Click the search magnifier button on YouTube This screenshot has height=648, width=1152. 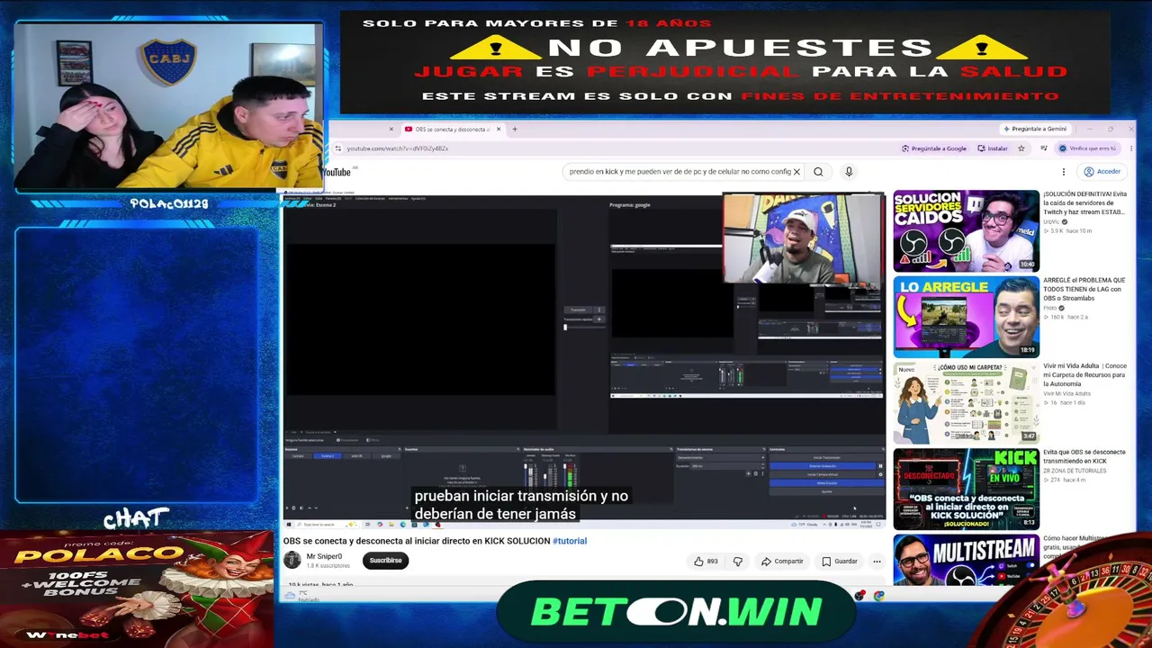click(x=818, y=172)
